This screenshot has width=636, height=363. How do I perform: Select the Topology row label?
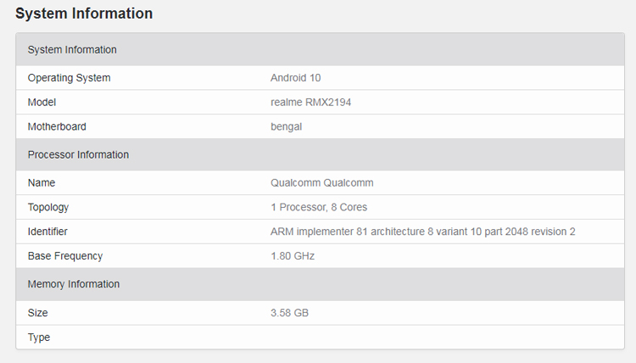point(48,207)
